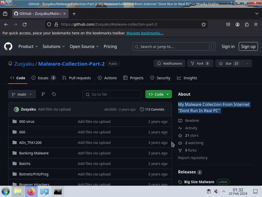Fork the repository

coord(200,64)
